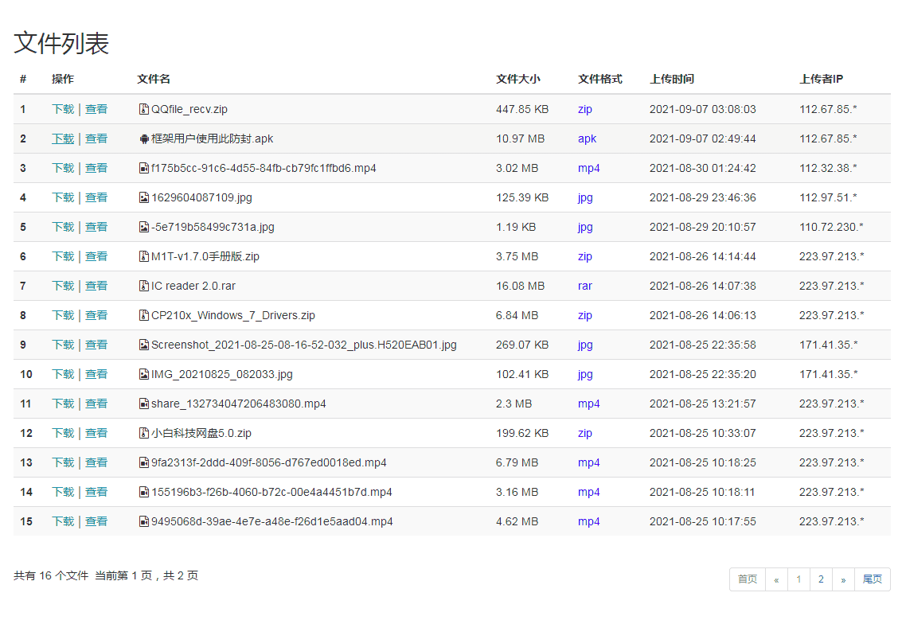
Task: Click the Android icon beside the apk file
Action: [x=144, y=138]
